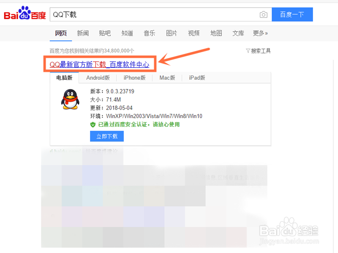Switch to the Android版 tab
338x253 pixels.
coord(98,78)
